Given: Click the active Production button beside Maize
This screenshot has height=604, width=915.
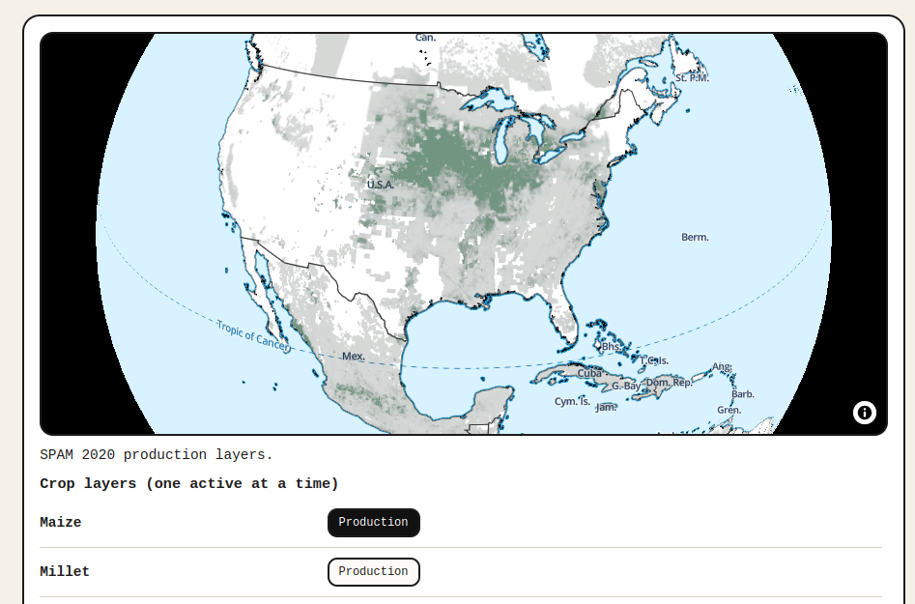Looking at the screenshot, I should click(373, 522).
